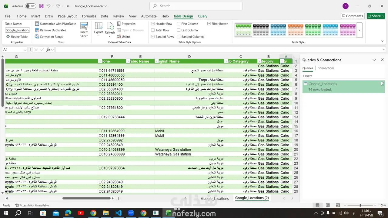Select the Google_Locations sheet tab

(x=215, y=198)
